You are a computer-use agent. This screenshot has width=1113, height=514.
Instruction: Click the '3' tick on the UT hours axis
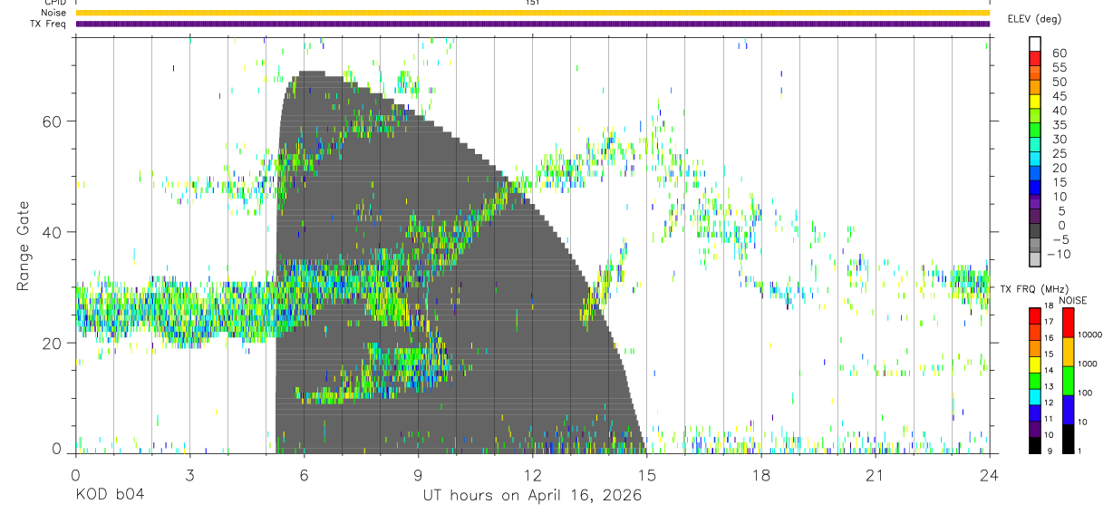(189, 475)
